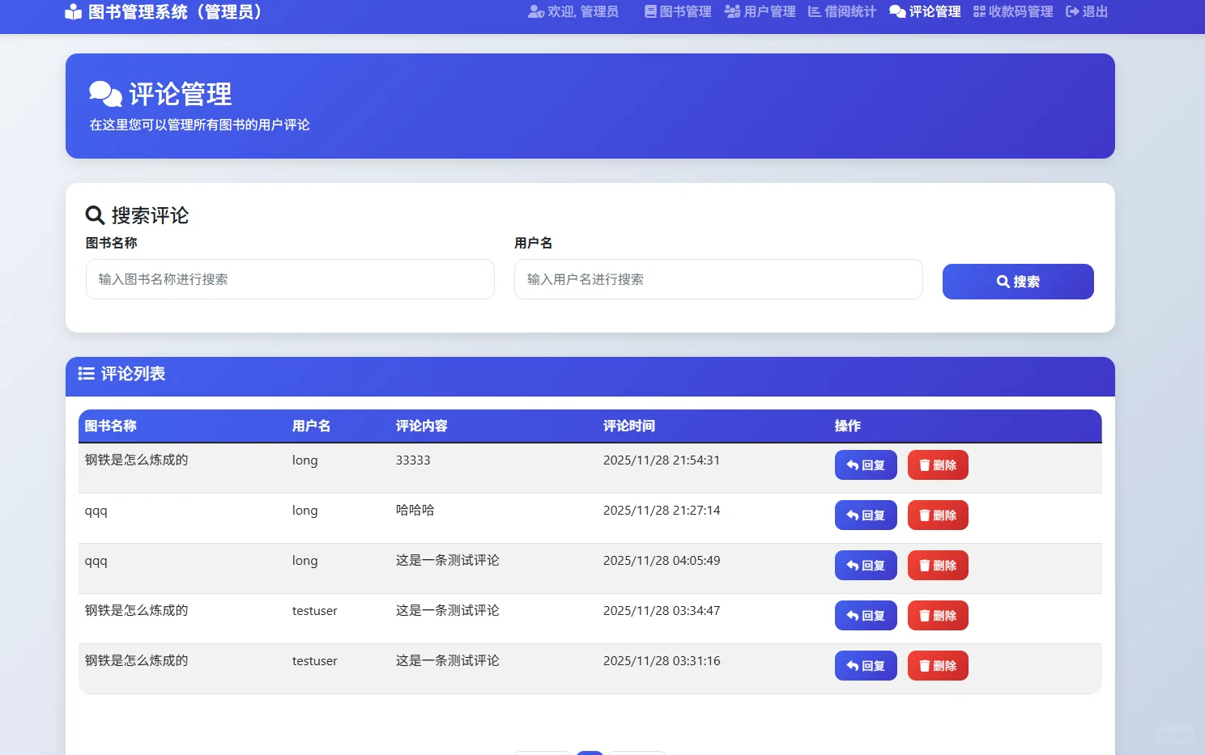Click the trash icon in the first 删除 button
The image size is (1205, 755).
click(x=925, y=464)
